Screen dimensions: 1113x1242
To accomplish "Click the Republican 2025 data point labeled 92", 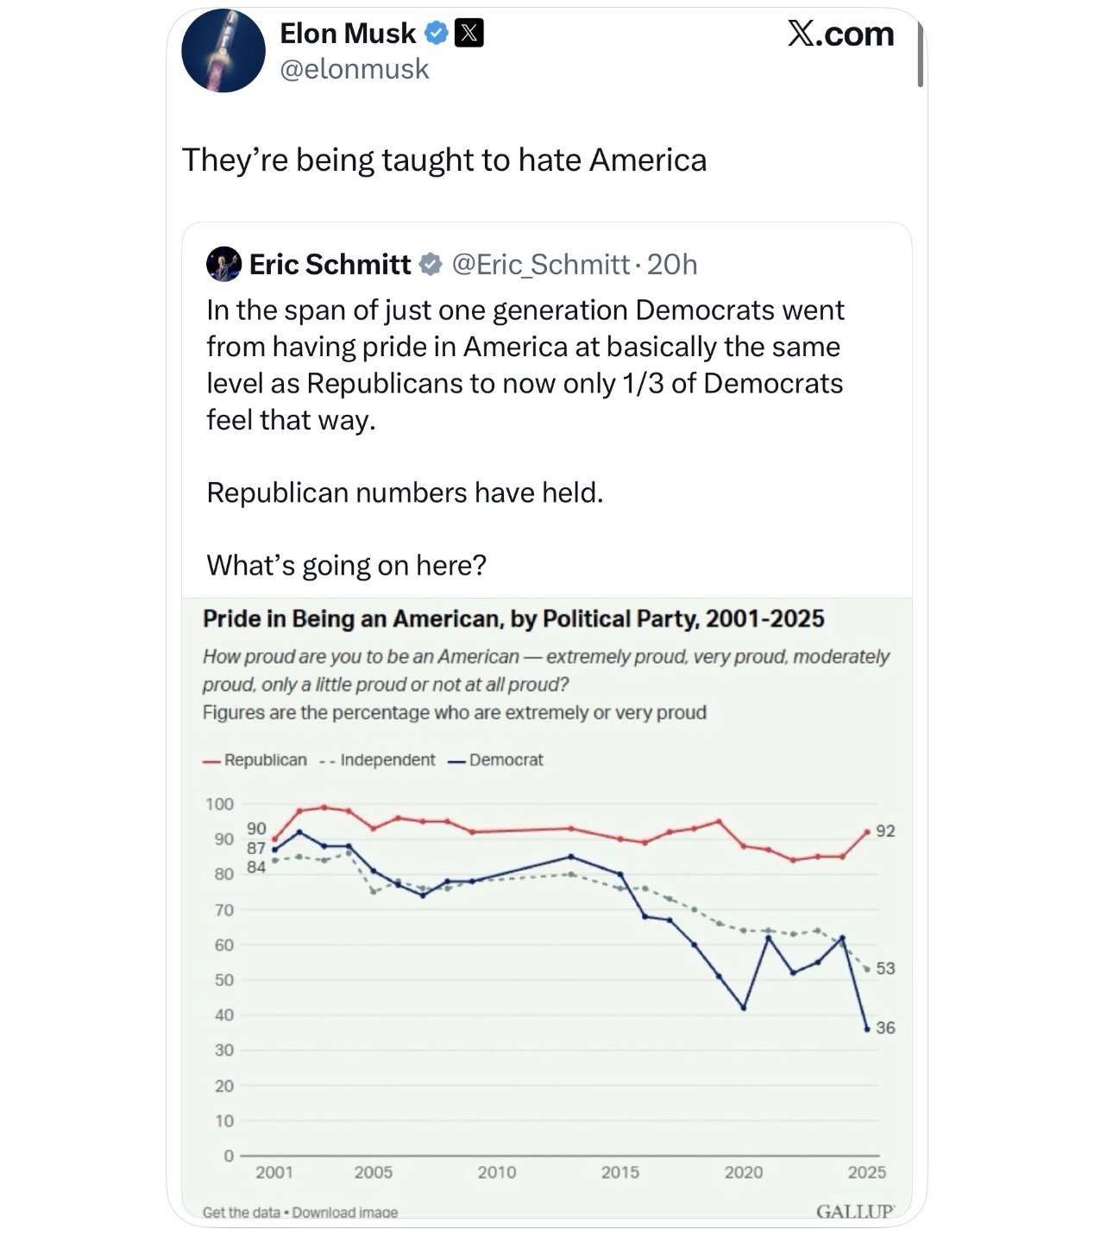I will click(x=867, y=831).
